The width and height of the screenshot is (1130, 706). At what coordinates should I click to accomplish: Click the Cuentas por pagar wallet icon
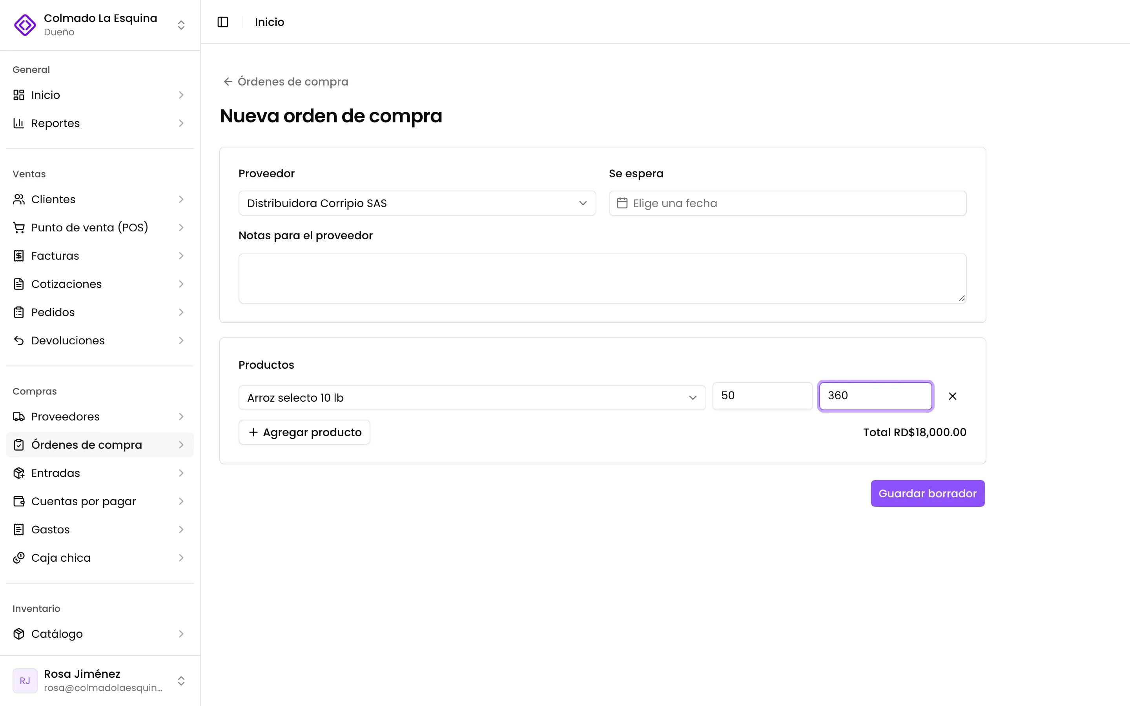[19, 502]
